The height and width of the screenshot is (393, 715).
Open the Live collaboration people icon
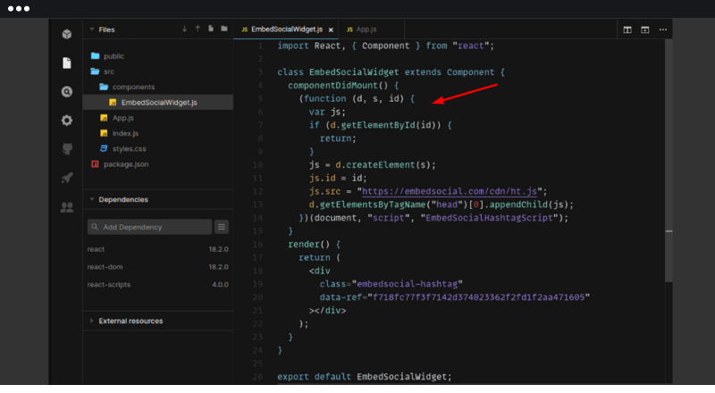click(66, 207)
